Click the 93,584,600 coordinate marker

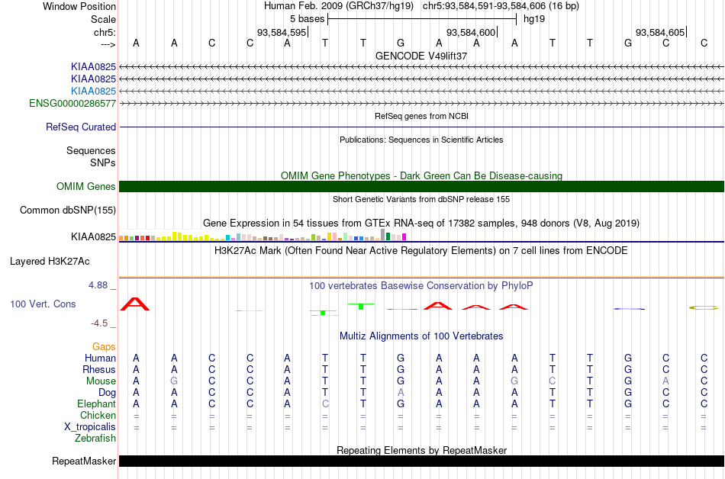(x=471, y=32)
